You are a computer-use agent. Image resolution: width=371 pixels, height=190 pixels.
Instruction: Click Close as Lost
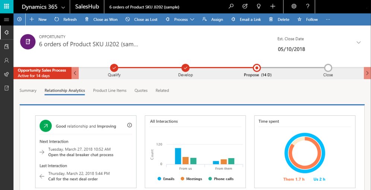142,20
